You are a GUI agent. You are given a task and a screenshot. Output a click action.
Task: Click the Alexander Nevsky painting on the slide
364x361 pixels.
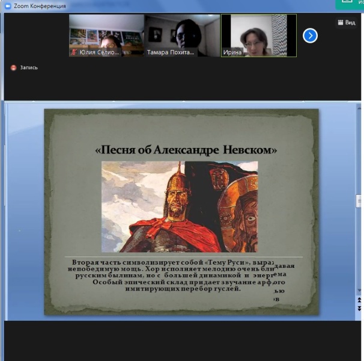point(180,206)
